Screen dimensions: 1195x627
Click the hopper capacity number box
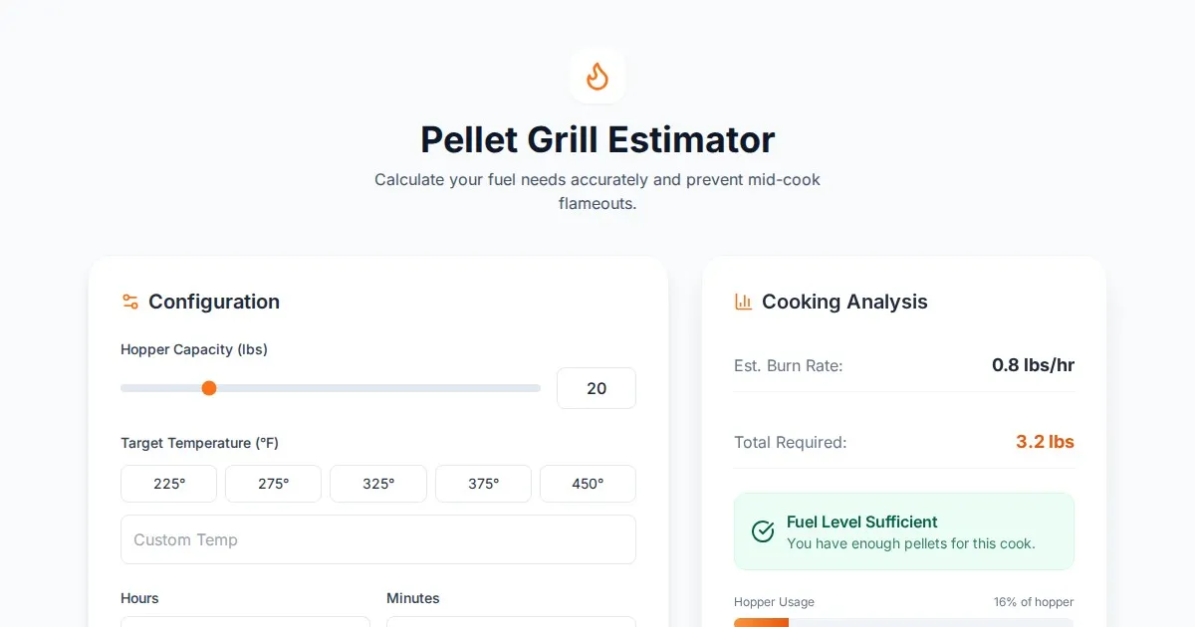coord(596,388)
